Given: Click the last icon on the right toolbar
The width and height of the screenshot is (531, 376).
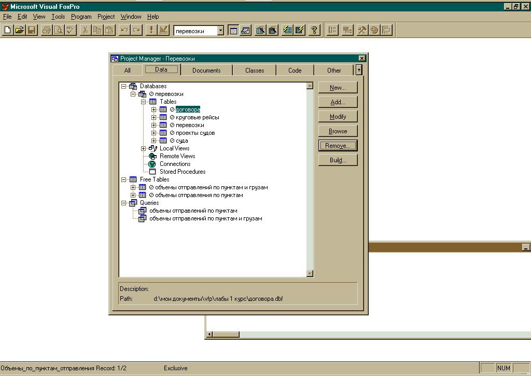Looking at the screenshot, I should click(386, 30).
